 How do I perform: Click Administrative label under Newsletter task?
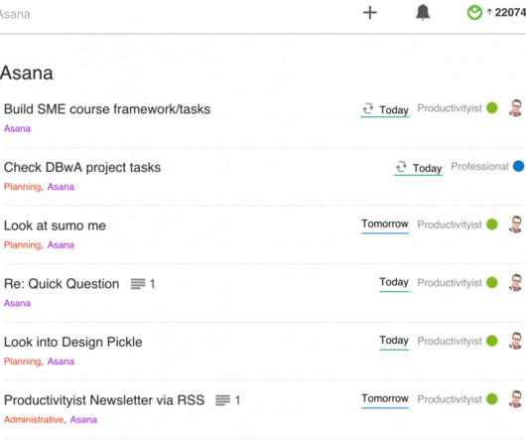point(34,419)
